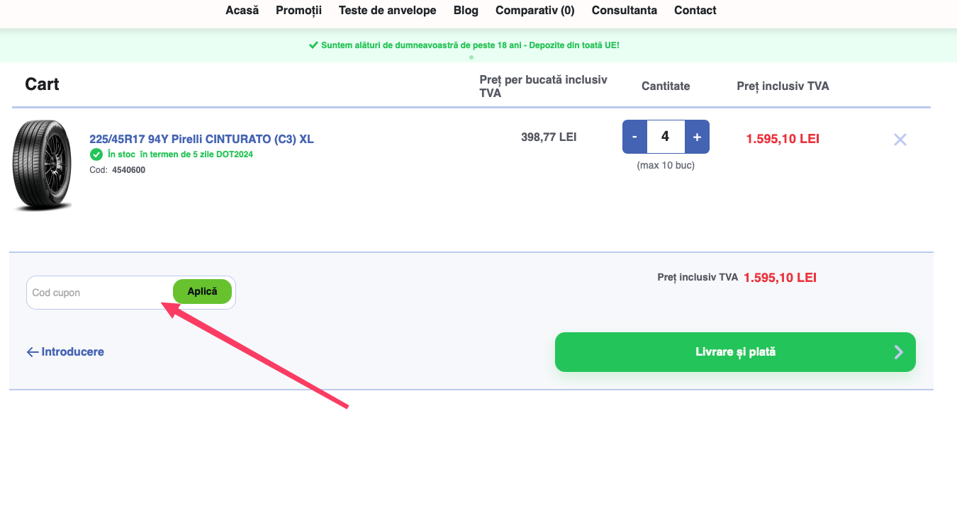The height and width of the screenshot is (520, 957).
Task: Open the Blog menu item
Action: click(466, 11)
